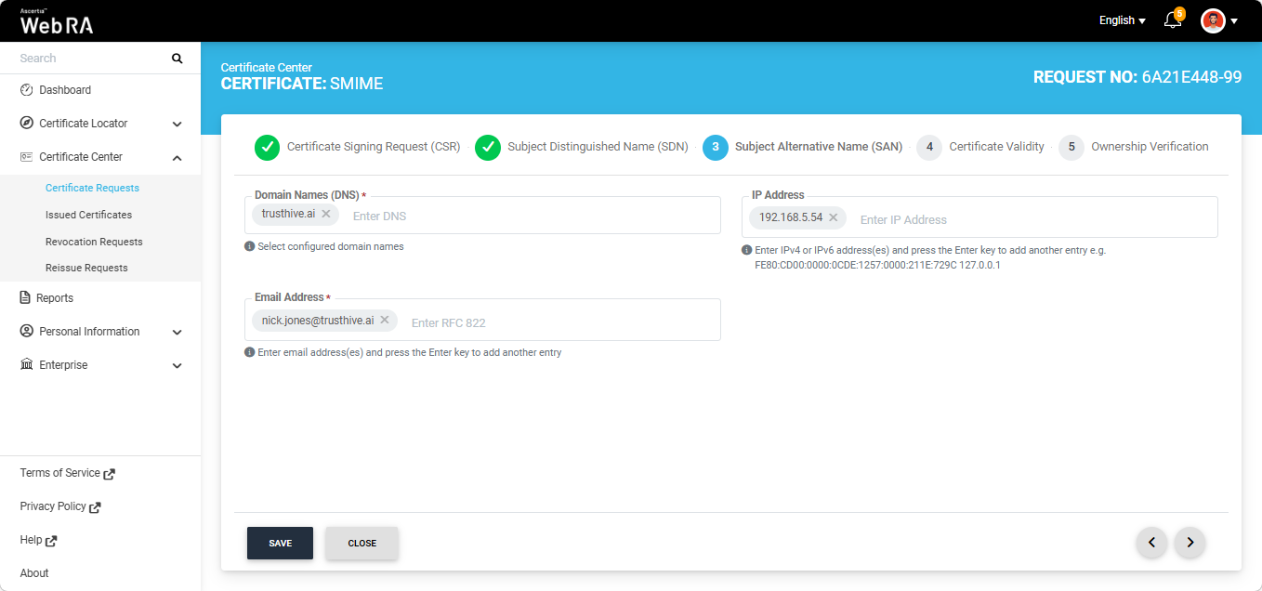Click the REQUEST NO: 6A21E448-99 text
1262x591 pixels.
(1137, 77)
